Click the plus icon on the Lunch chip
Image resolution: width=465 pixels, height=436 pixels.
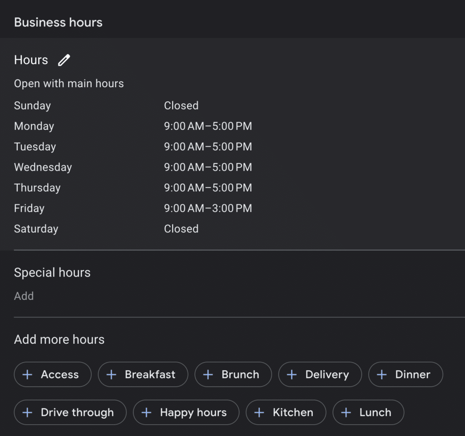347,412
